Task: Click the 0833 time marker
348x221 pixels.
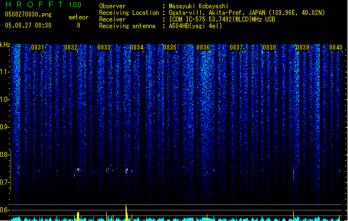Action: (x=104, y=48)
